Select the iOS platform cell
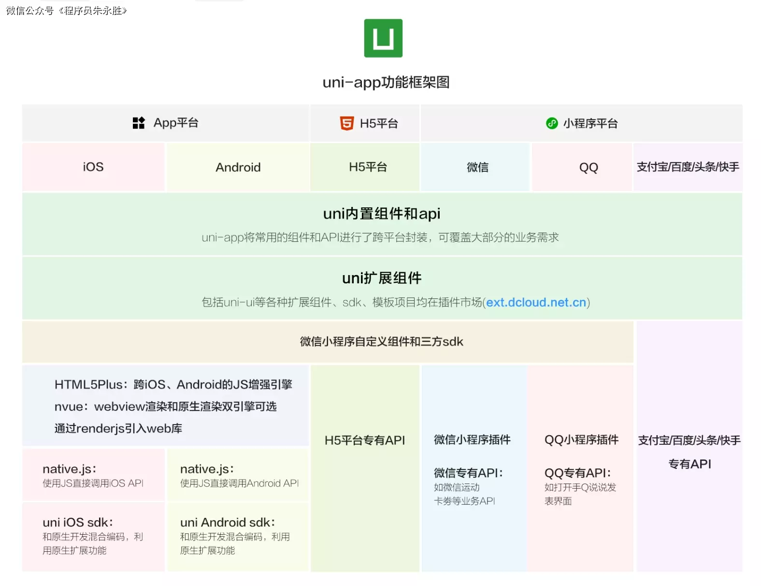The height and width of the screenshot is (586, 761). (93, 167)
